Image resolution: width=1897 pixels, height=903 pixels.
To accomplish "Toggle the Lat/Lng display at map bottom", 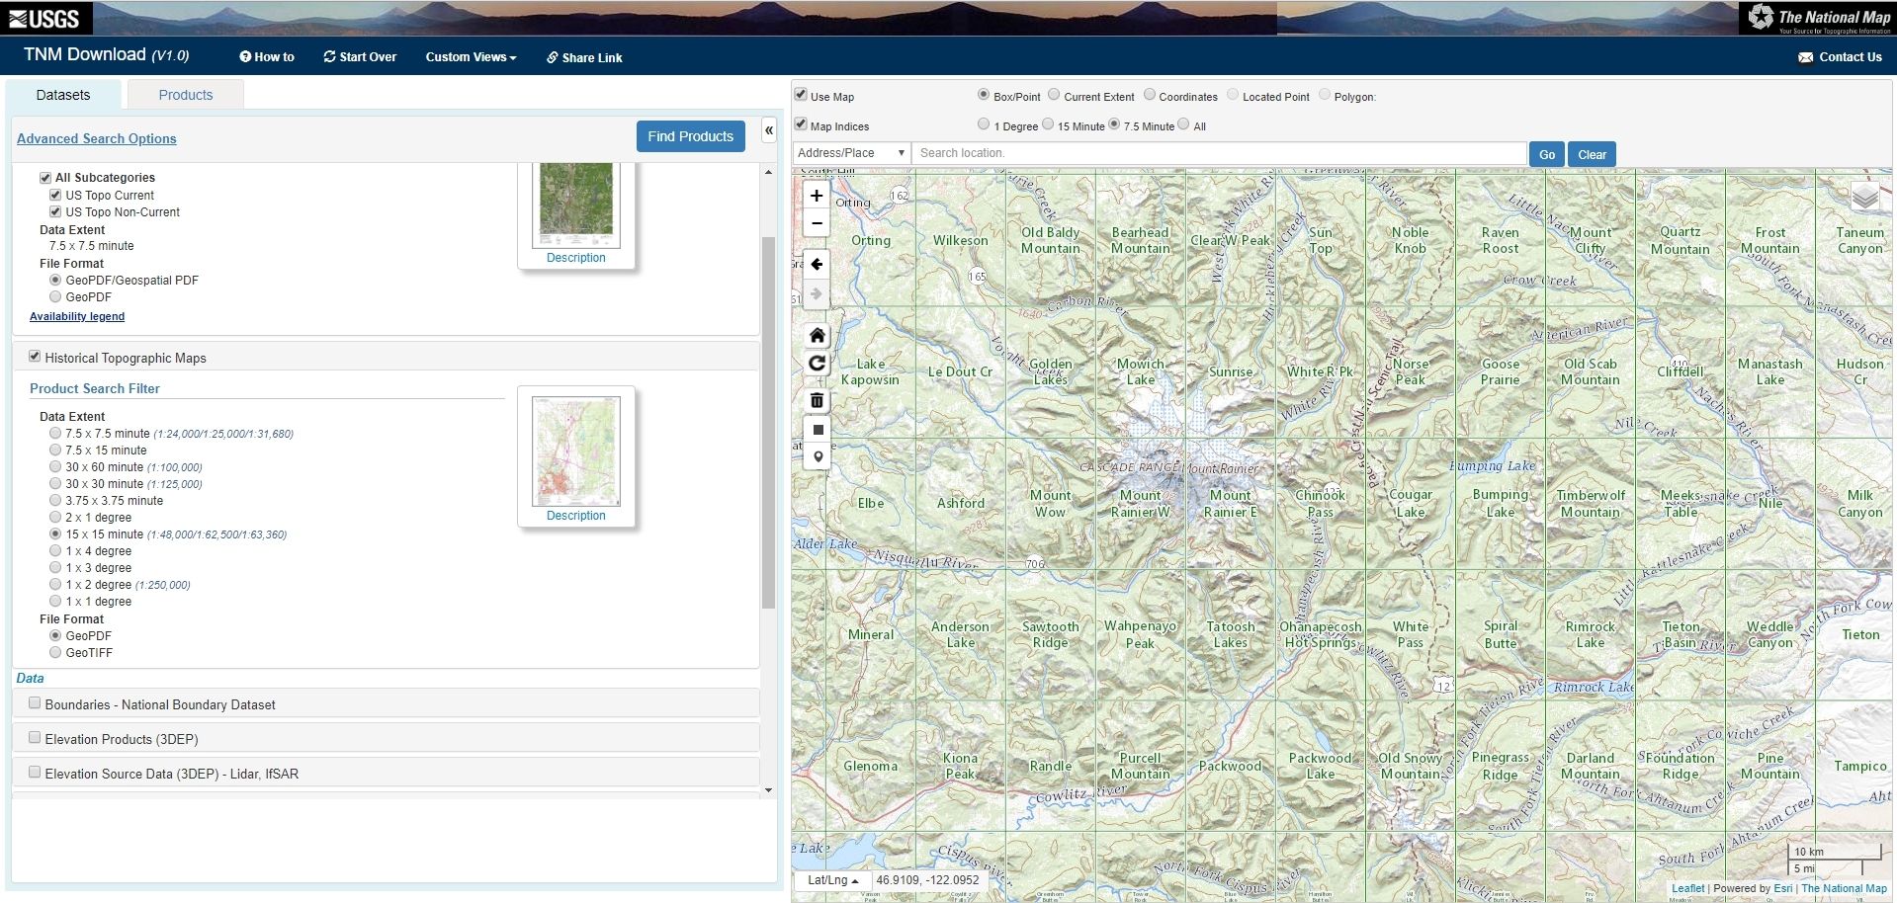I will (832, 879).
